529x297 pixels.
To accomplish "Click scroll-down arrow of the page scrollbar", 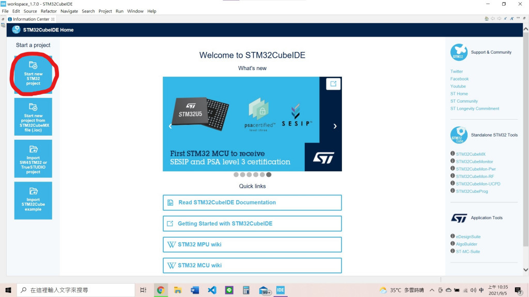I will click(525, 270).
